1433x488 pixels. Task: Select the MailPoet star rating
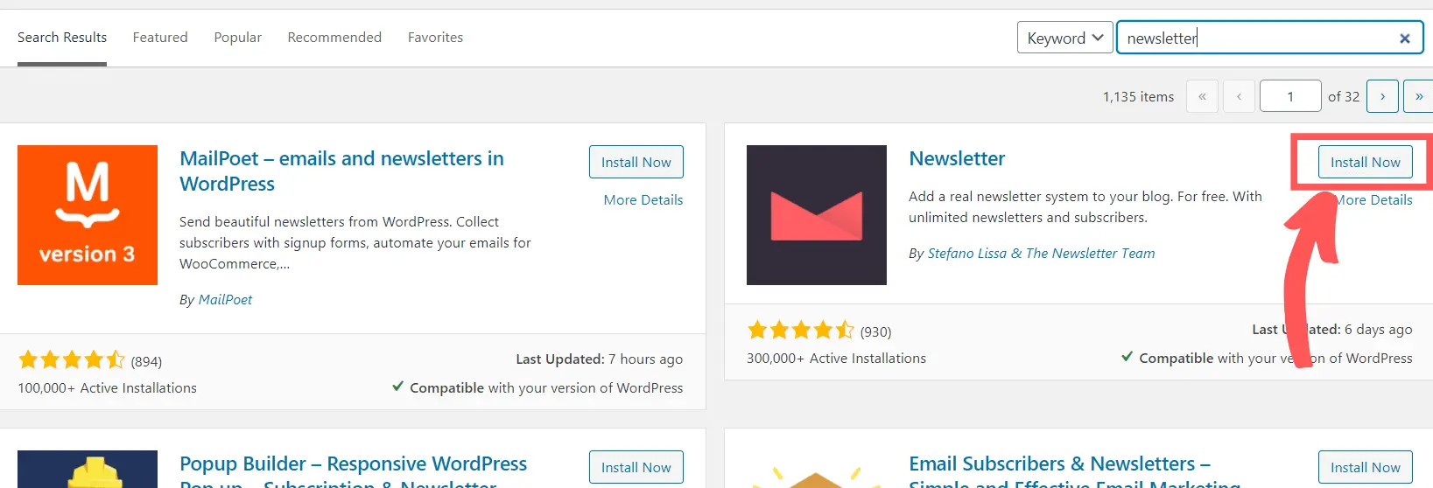pyautogui.click(x=72, y=359)
